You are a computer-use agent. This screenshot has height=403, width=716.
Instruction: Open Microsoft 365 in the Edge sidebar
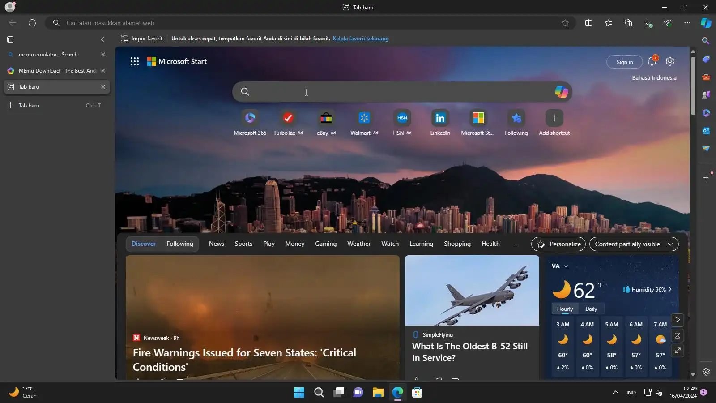(706, 113)
